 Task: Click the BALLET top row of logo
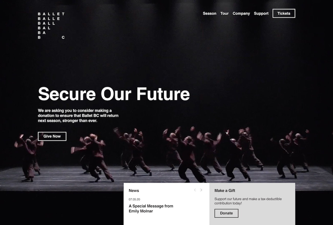coord(51,14)
